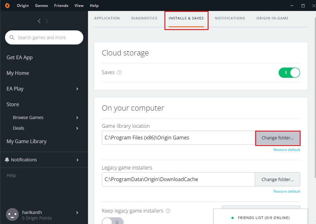This screenshot has width=316, height=224.
Task: Open Get EA App
Action: click(x=19, y=57)
